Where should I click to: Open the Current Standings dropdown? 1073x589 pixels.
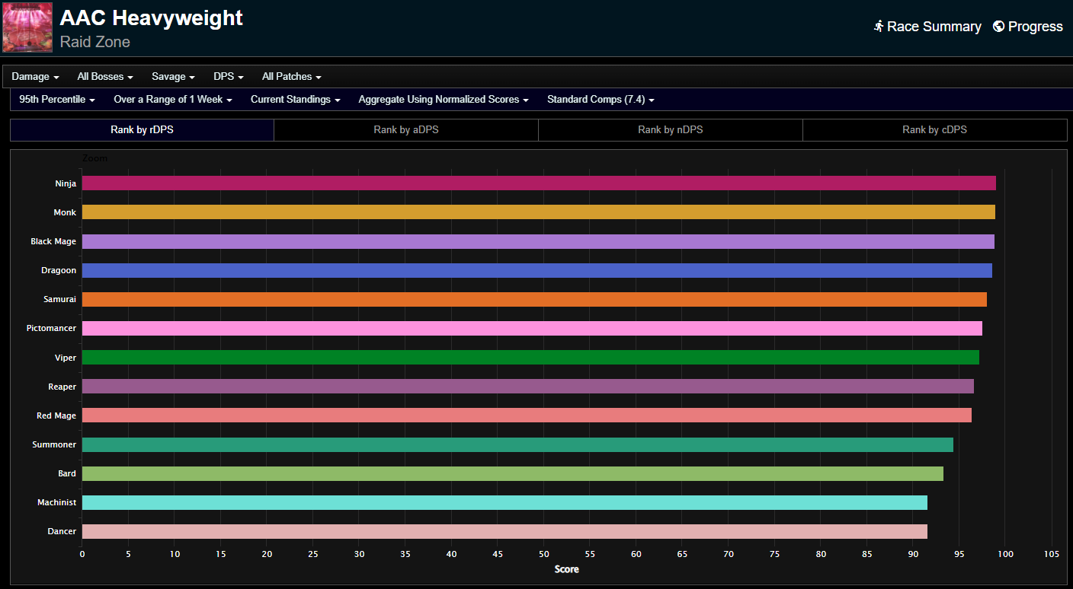(x=295, y=100)
